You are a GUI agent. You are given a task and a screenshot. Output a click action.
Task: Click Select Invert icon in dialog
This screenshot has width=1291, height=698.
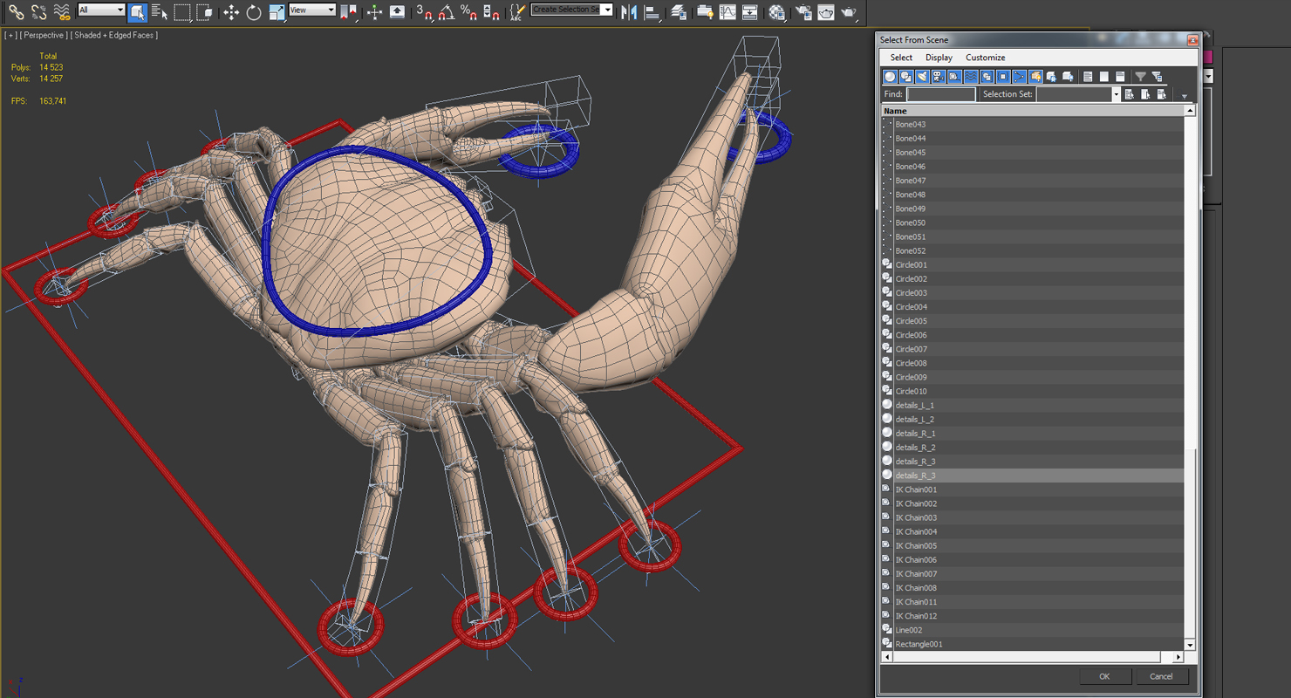(x=1120, y=77)
